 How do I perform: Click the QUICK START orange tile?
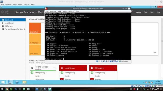coord(35,28)
